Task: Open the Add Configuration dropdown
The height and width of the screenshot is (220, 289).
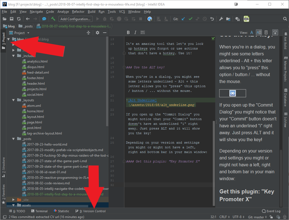Action: (x=75, y=19)
